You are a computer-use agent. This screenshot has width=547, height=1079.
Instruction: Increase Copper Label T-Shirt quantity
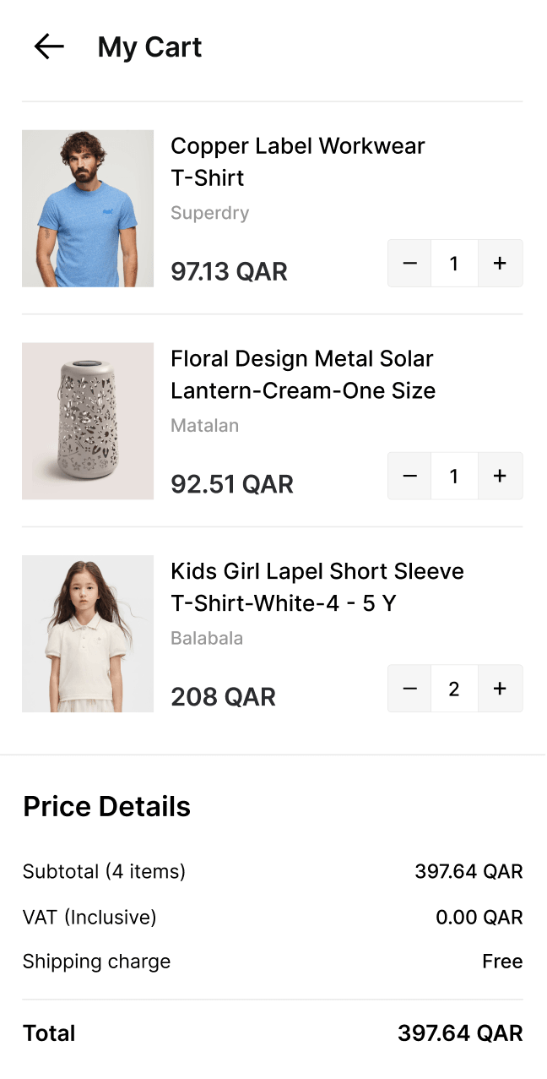click(x=500, y=264)
